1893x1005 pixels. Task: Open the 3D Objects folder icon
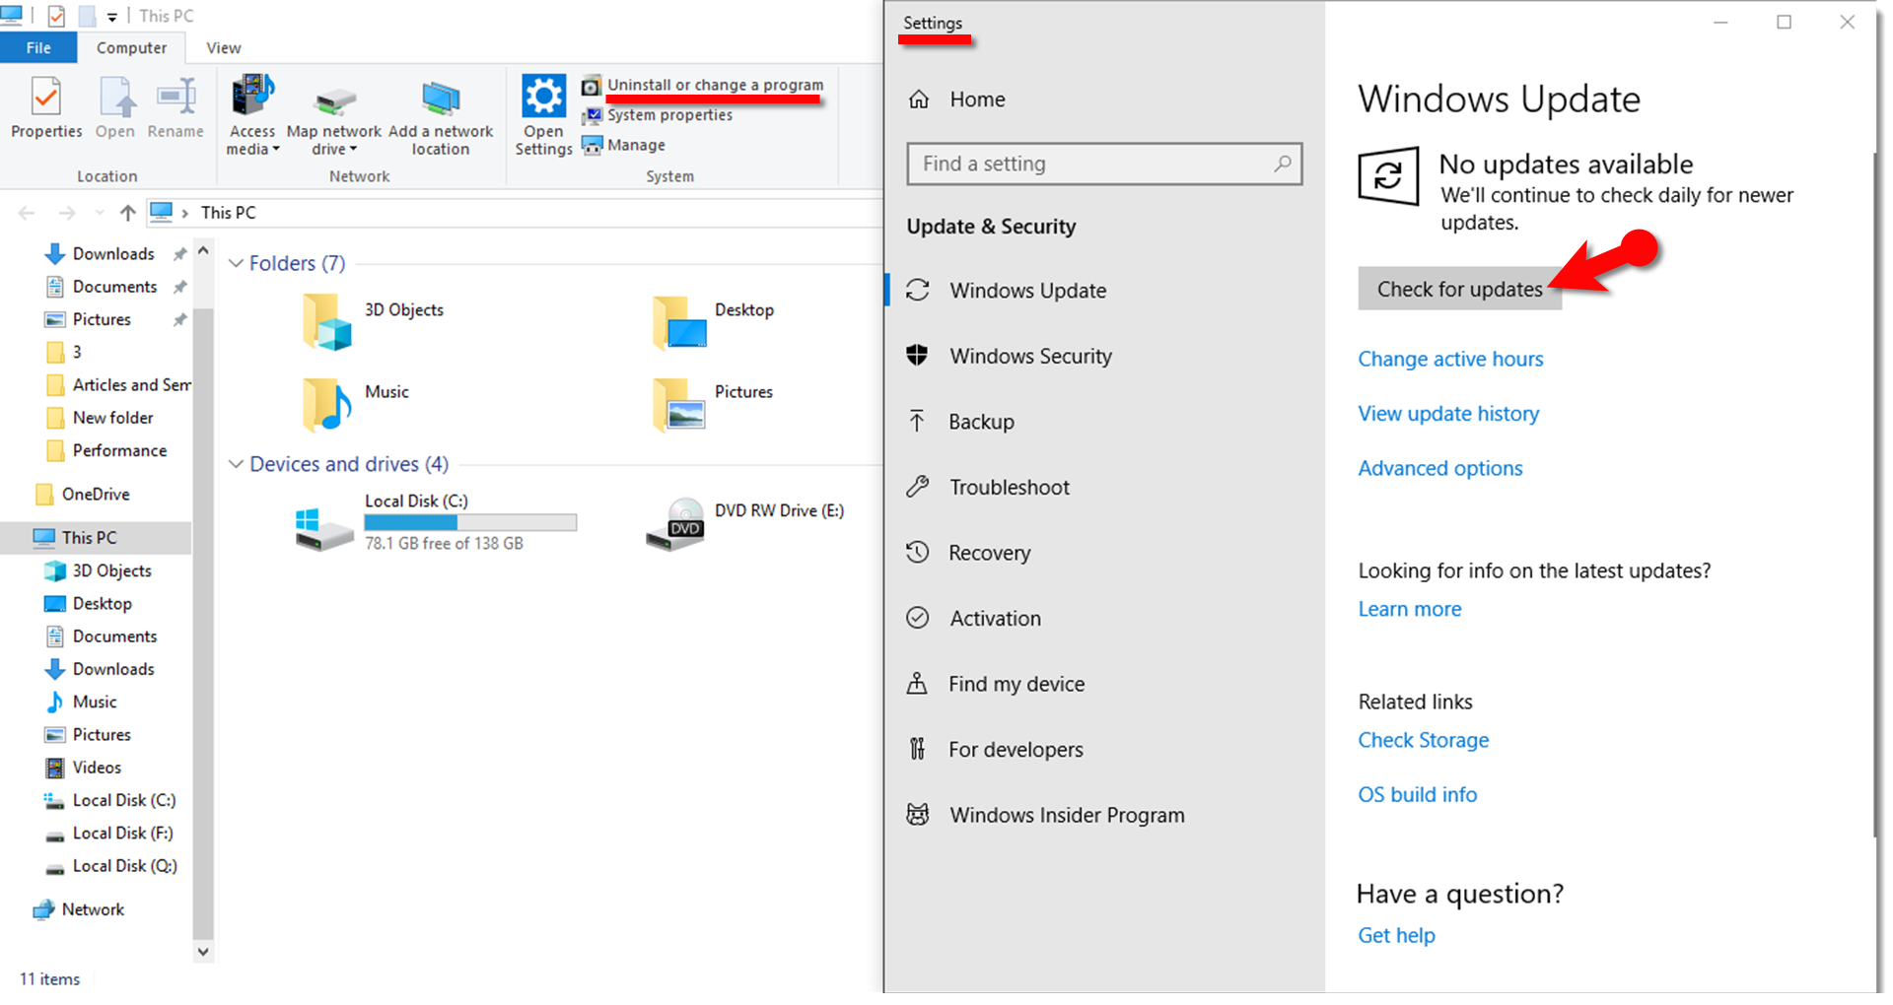[326, 322]
